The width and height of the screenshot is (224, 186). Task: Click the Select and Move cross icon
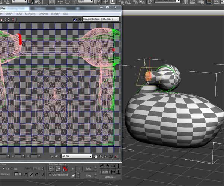[x=60, y=2]
